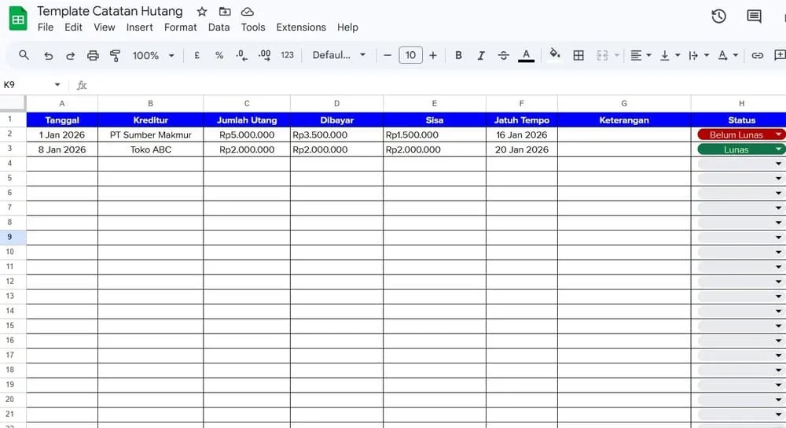Open the Insert menu
The width and height of the screenshot is (786, 428).
click(139, 27)
